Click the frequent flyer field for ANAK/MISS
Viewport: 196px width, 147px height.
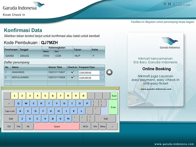[x=89, y=73]
